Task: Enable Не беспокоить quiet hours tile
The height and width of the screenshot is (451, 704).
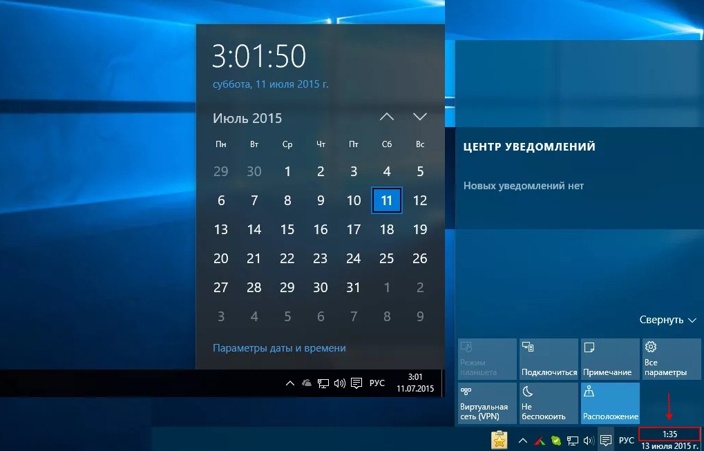Action: [x=549, y=403]
